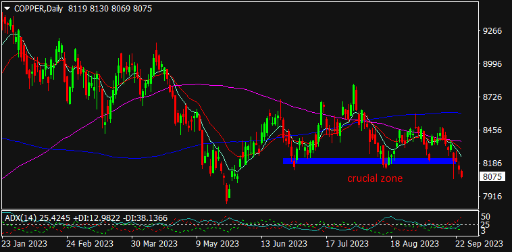Click the current price label 8075

[x=492, y=177]
